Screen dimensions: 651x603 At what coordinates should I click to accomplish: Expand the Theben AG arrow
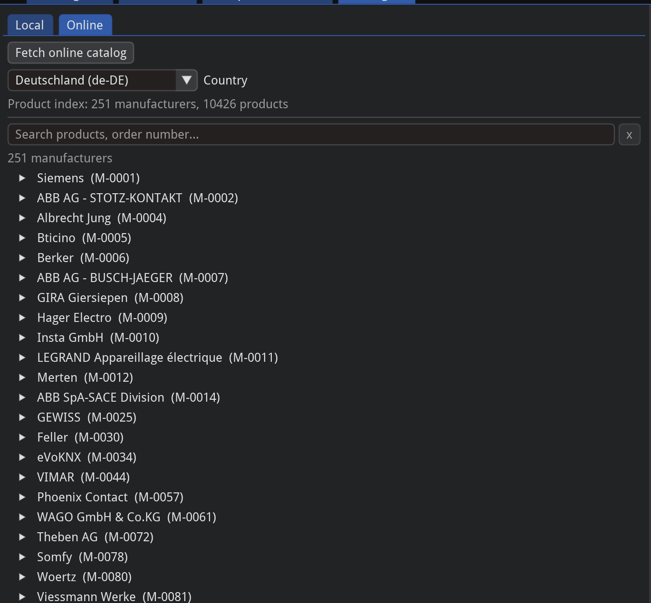point(22,537)
